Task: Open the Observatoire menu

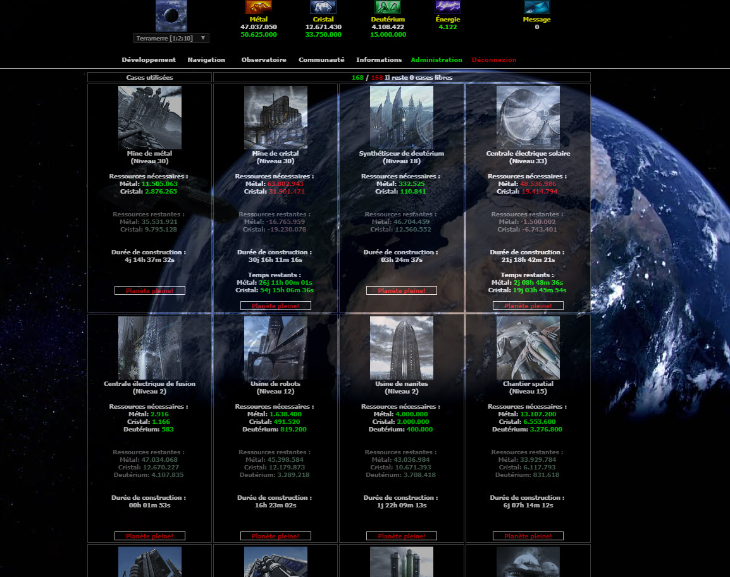Action: pos(264,60)
